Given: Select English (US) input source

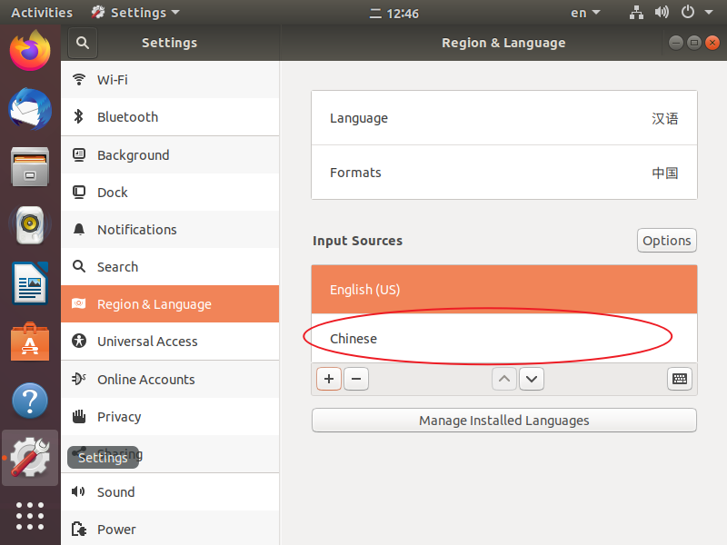Looking at the screenshot, I should tap(504, 290).
